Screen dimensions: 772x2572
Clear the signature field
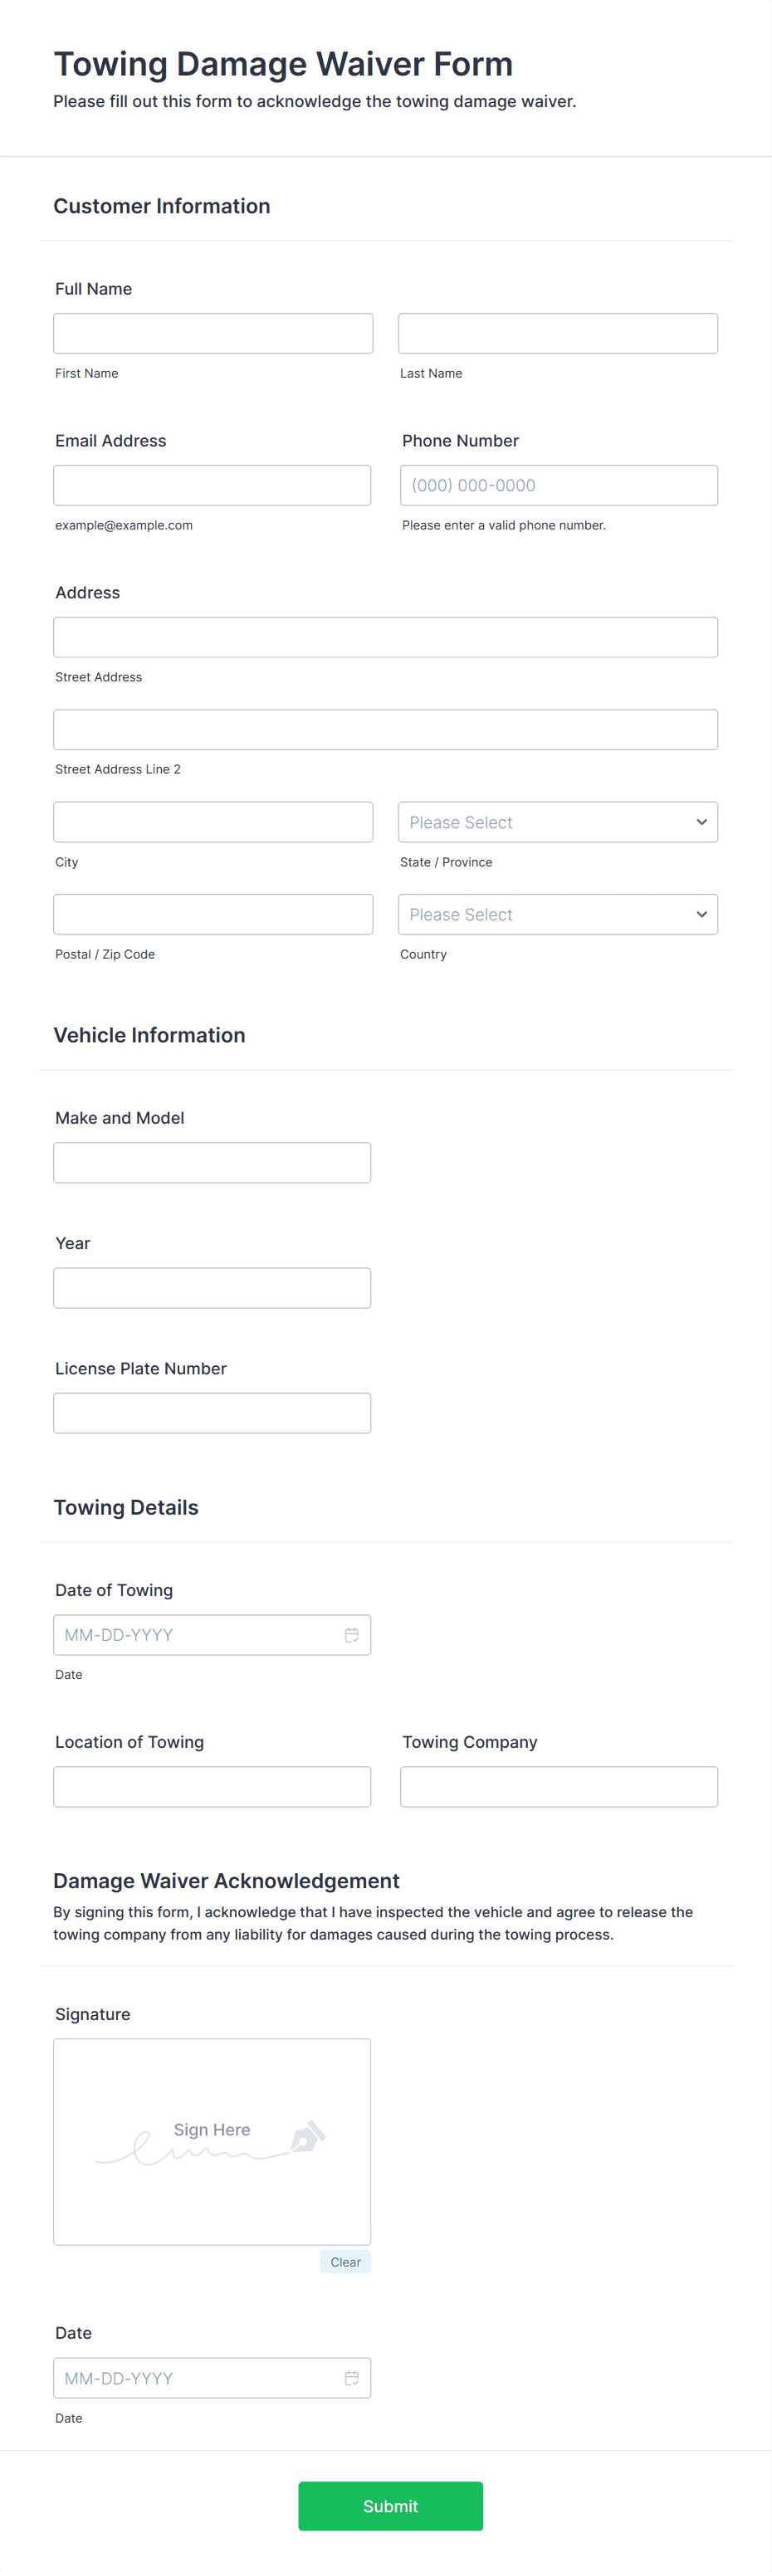pos(344,2262)
